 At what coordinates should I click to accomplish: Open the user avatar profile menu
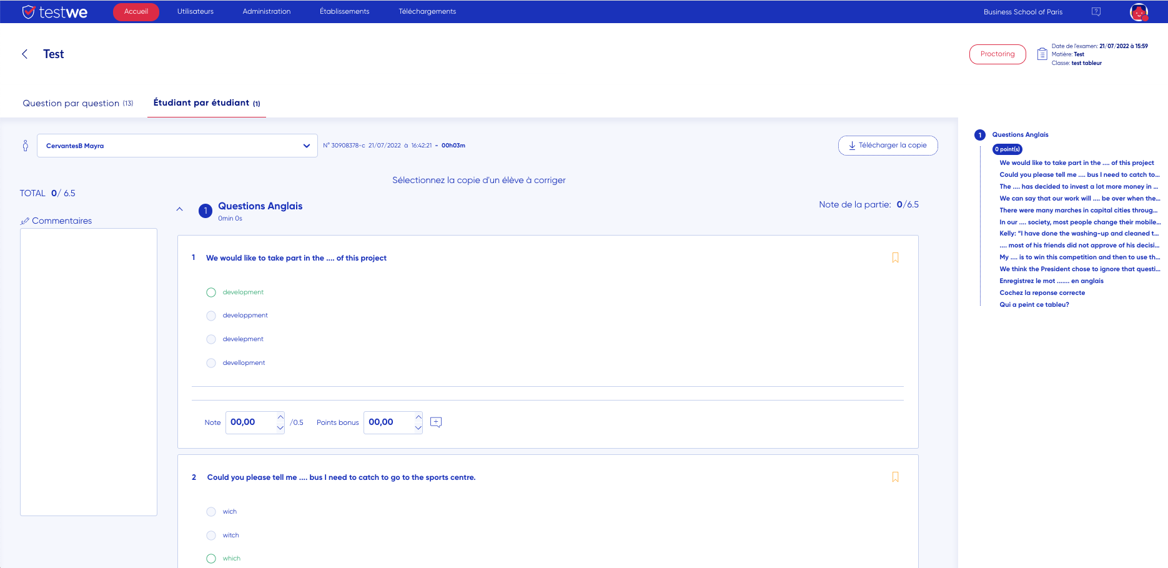pos(1139,12)
